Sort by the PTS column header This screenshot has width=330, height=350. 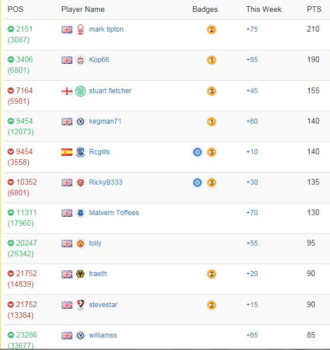click(314, 9)
